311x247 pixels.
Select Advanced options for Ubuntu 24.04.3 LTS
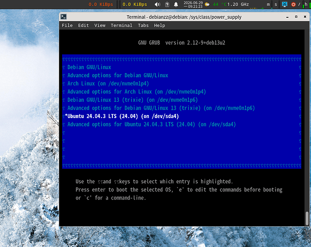click(151, 124)
